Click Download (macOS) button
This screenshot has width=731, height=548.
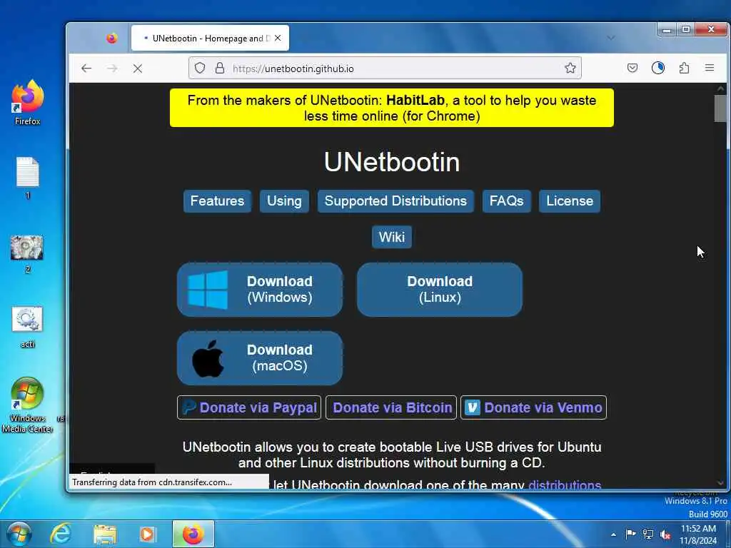pos(260,358)
